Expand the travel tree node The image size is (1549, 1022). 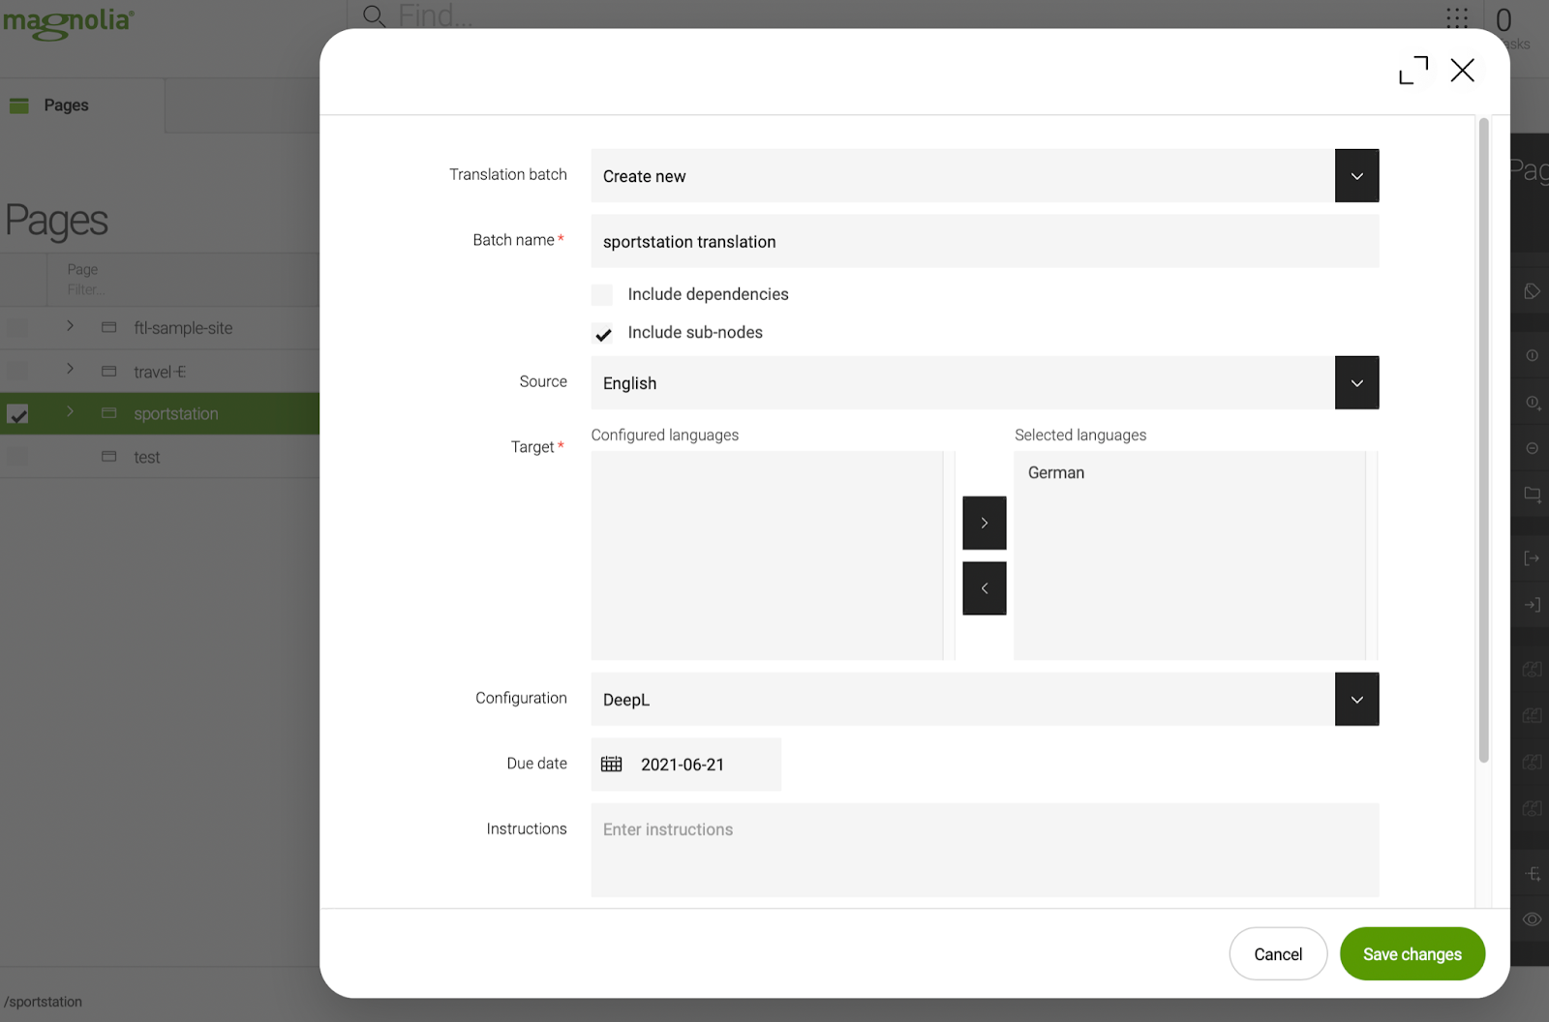click(70, 370)
